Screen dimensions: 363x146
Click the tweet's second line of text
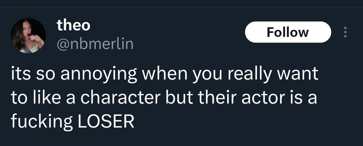tap(163, 98)
